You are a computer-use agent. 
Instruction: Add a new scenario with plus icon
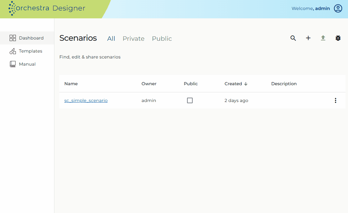click(x=308, y=38)
